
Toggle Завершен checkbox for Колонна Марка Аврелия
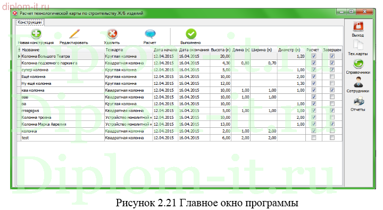[332, 124]
